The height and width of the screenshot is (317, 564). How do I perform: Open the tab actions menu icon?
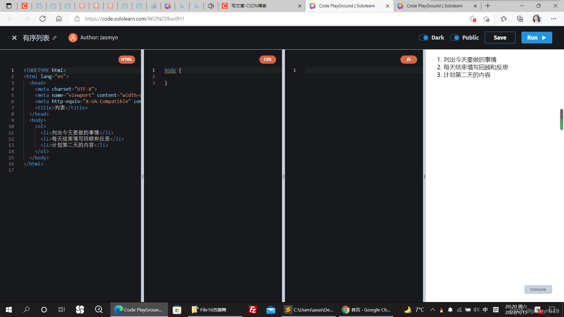9,6
